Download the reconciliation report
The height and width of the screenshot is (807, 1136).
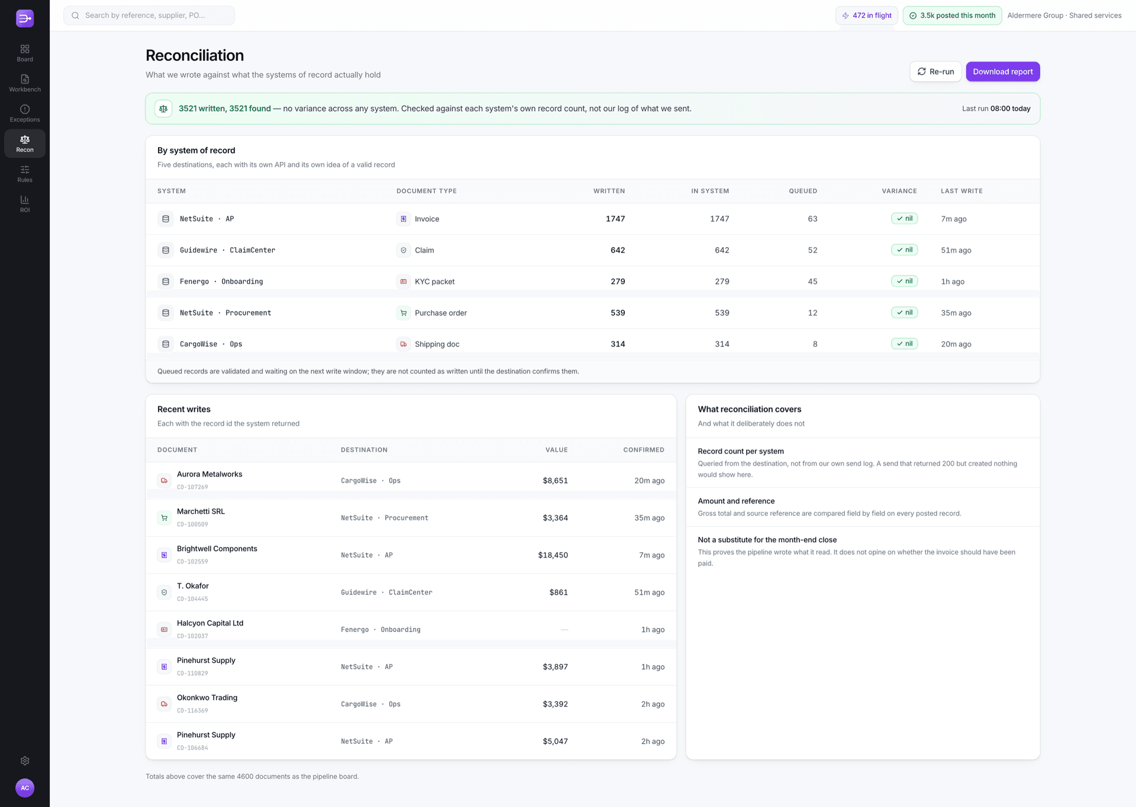(1003, 72)
